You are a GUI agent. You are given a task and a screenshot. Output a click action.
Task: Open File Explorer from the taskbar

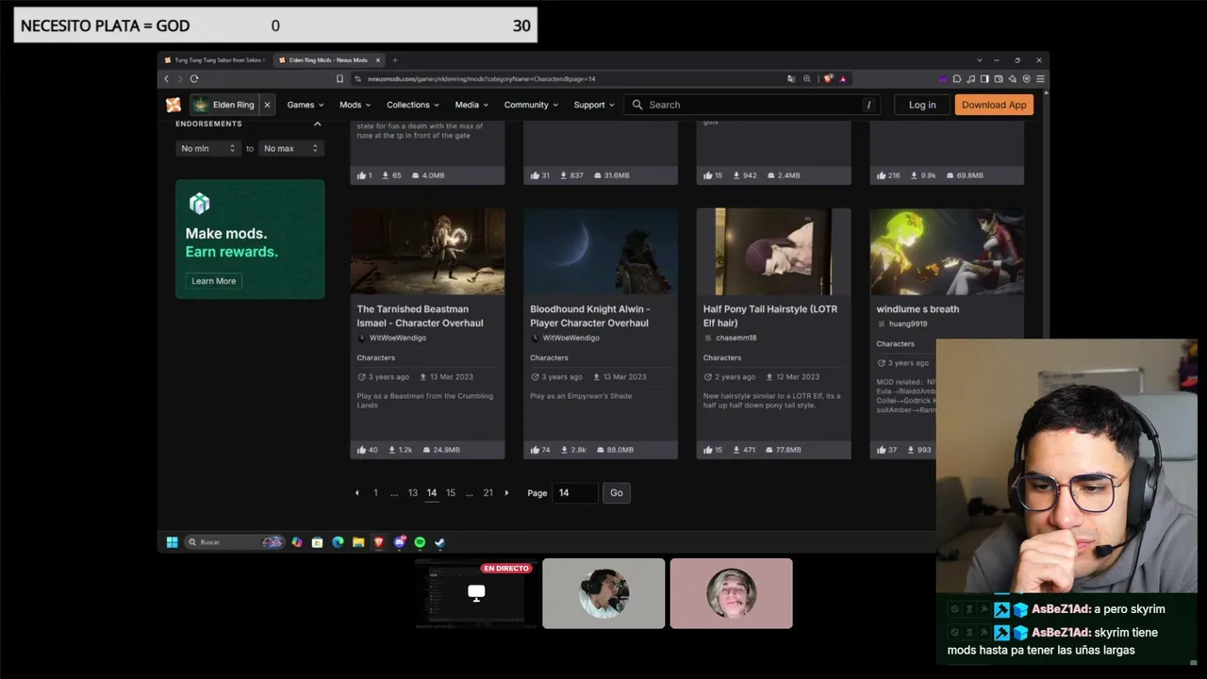point(358,542)
